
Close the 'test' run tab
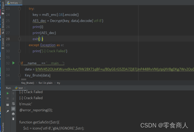click(x=25, y=88)
